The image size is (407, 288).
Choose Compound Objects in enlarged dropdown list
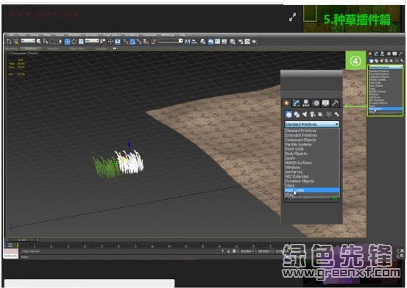pyautogui.click(x=312, y=140)
